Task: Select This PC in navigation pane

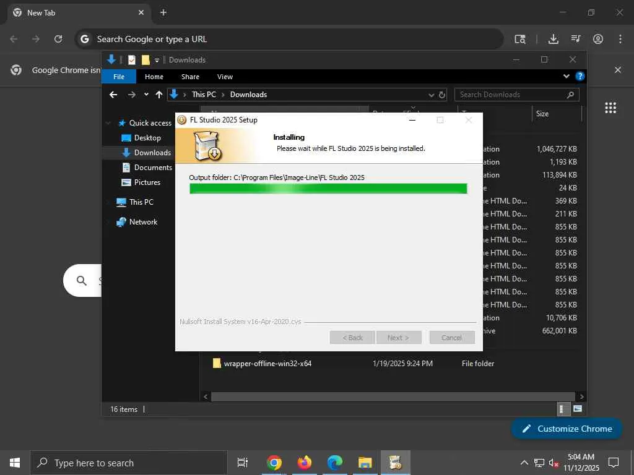Action: (x=141, y=202)
